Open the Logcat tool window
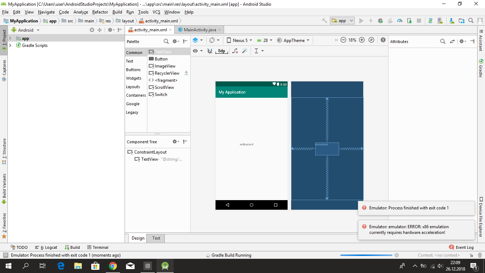This screenshot has height=273, width=485. pyautogui.click(x=46, y=247)
